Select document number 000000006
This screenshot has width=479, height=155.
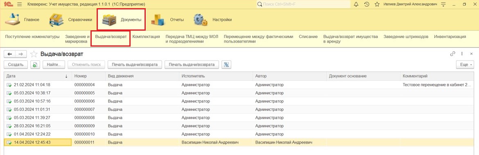pos(85,101)
